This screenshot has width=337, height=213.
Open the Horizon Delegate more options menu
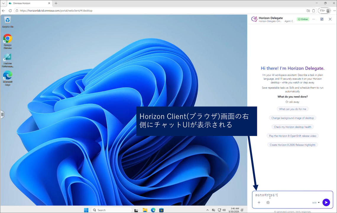point(314,19)
